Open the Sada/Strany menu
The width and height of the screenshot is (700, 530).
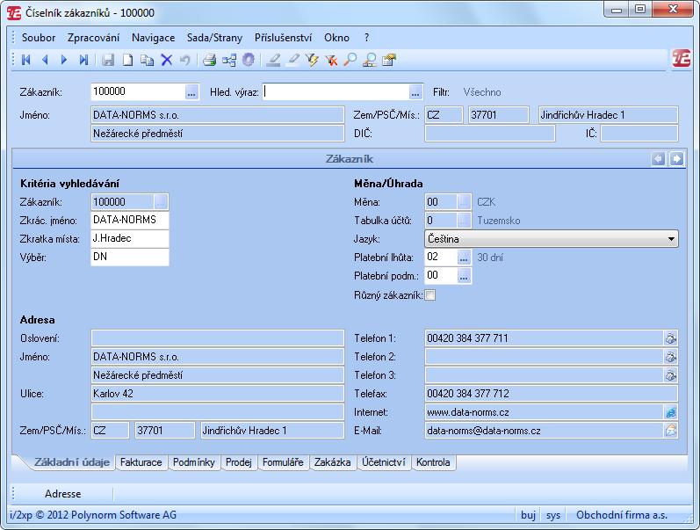coord(214,38)
